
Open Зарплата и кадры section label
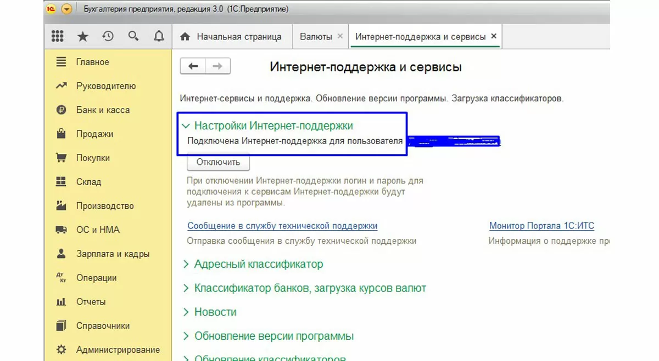click(113, 254)
